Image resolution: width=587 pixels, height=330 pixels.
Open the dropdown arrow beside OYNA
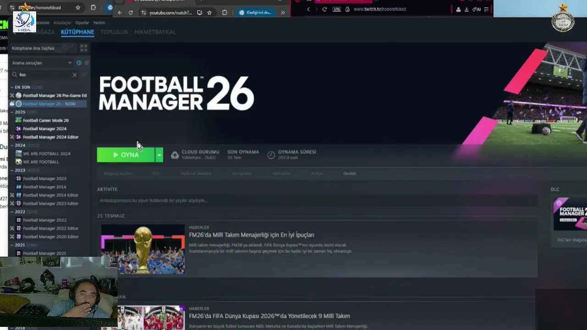159,155
